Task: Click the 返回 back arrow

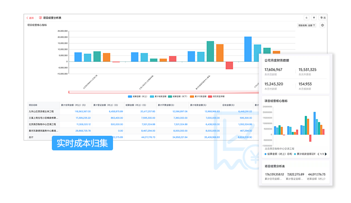Action: click(30, 18)
